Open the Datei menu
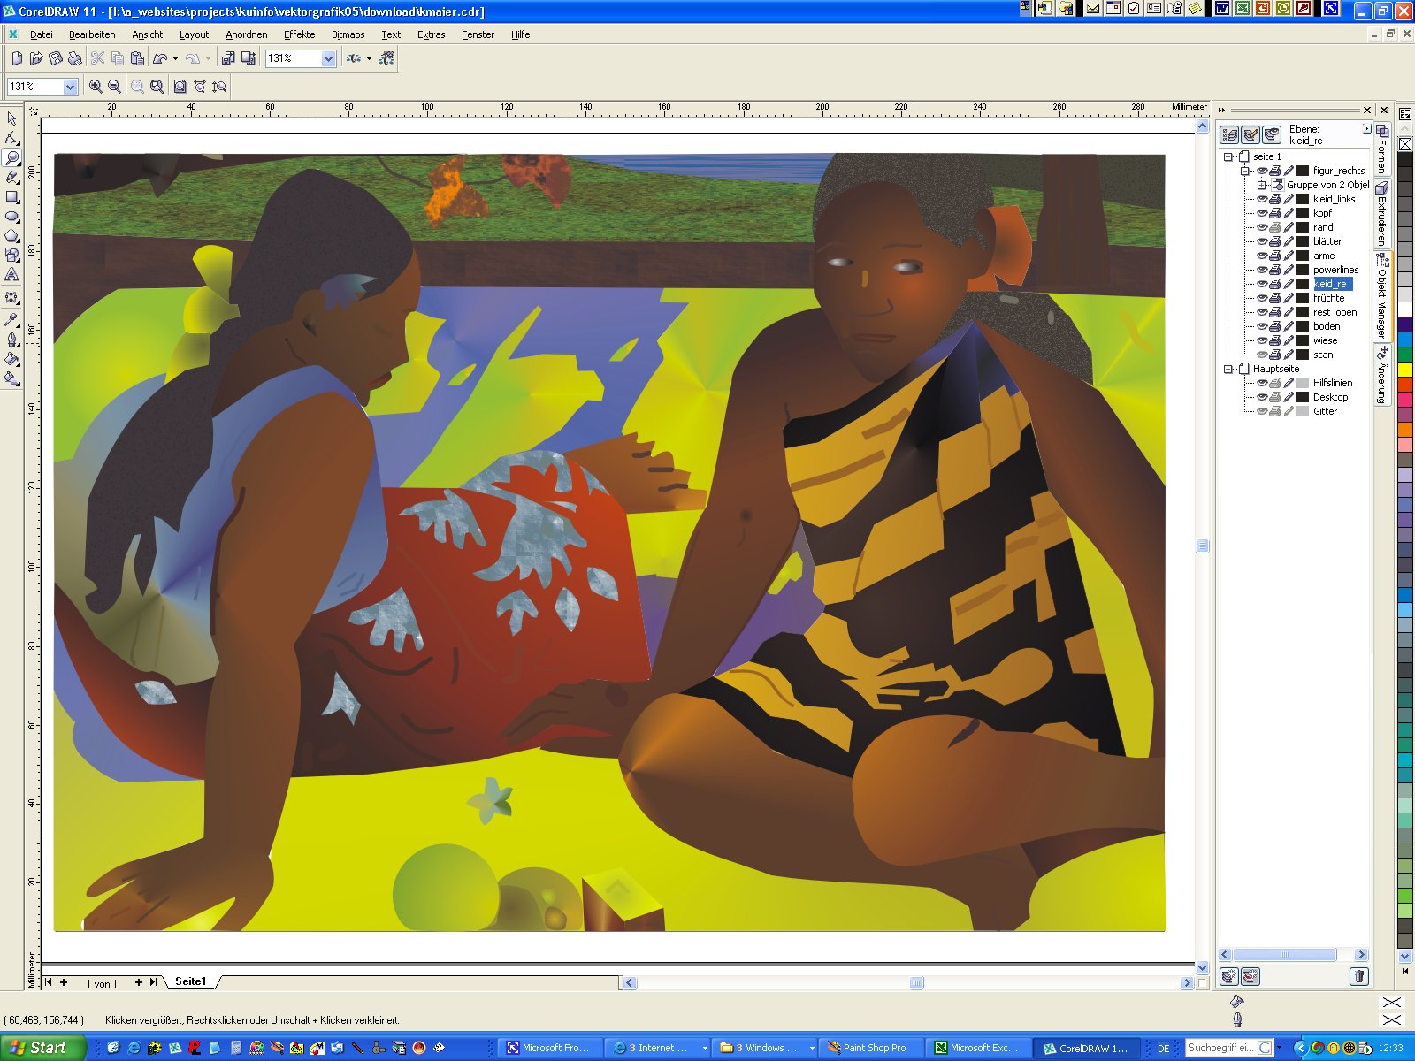Screen dimensions: 1415x1061 coord(41,34)
